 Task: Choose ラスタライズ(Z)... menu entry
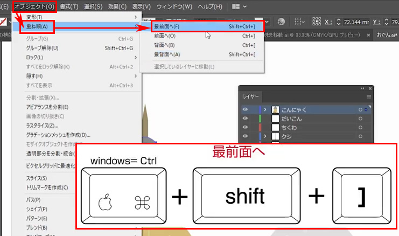[76, 126]
